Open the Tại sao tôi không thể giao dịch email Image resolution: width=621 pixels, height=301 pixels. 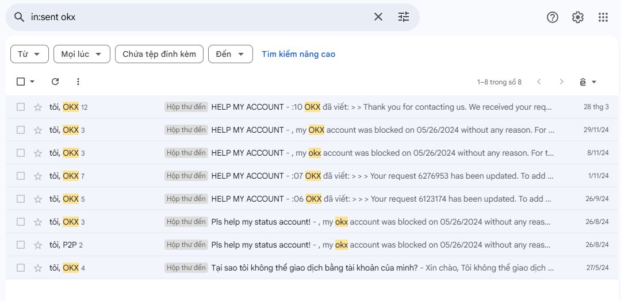click(312, 268)
